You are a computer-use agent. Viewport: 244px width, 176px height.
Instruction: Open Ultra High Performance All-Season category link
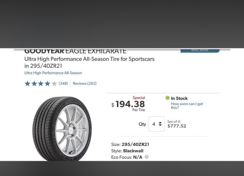coord(53,73)
